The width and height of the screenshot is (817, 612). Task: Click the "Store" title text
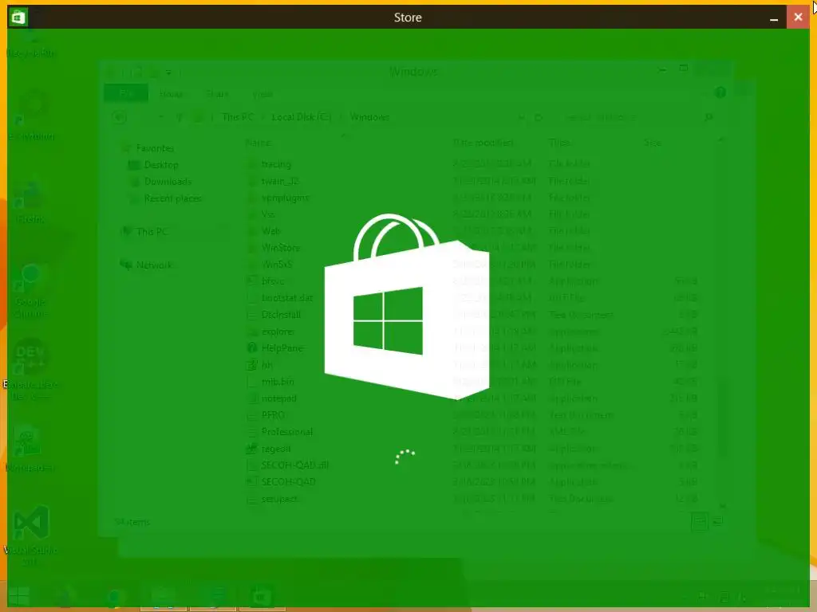coord(408,18)
